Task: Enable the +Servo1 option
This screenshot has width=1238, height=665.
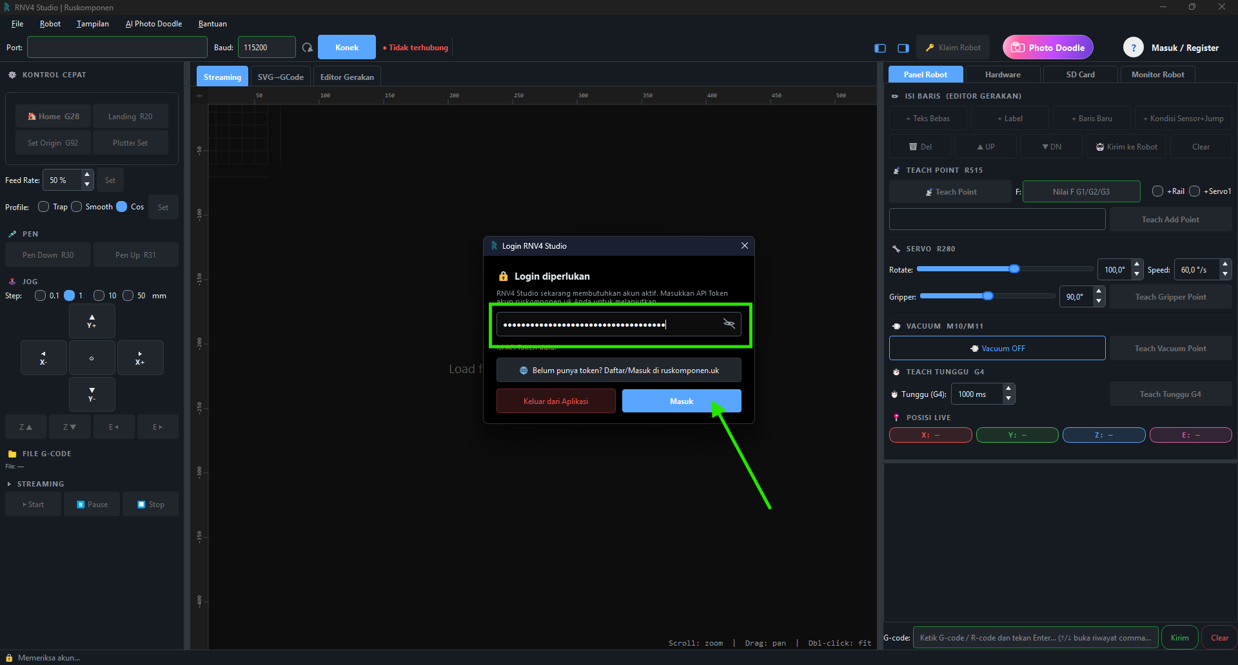Action: point(1194,191)
